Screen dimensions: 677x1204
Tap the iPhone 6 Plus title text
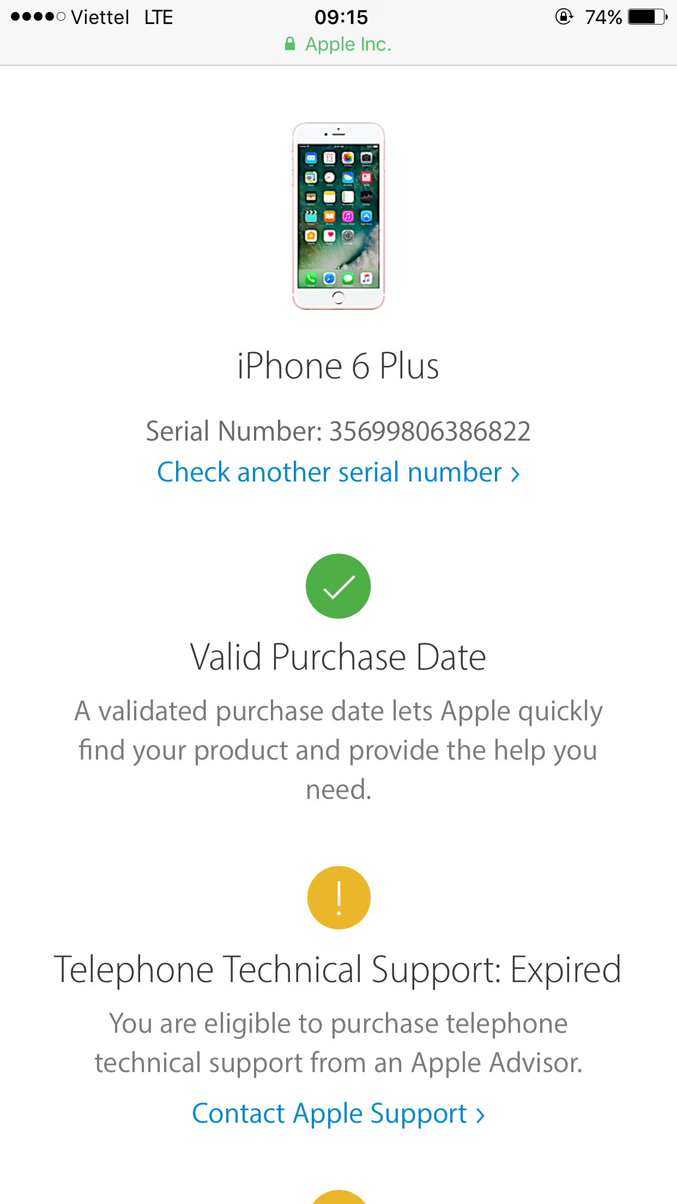tap(338, 366)
